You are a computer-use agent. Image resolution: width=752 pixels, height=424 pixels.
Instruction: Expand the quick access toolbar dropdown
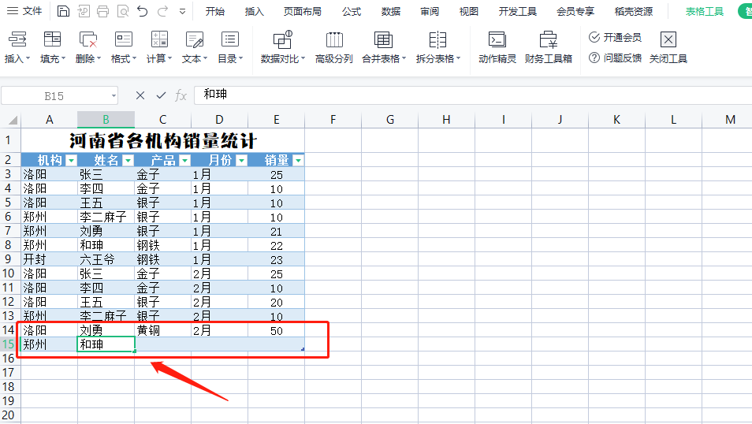[x=182, y=12]
